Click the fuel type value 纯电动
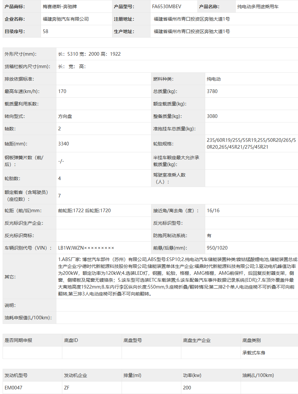298x394 pixels. click(214, 79)
